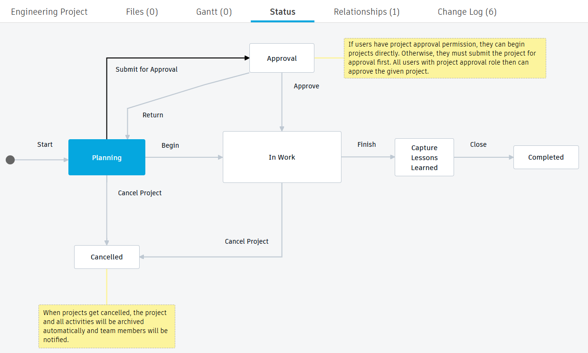Click the yellow cancelled projects note
This screenshot has width=588, height=353.
click(x=107, y=326)
